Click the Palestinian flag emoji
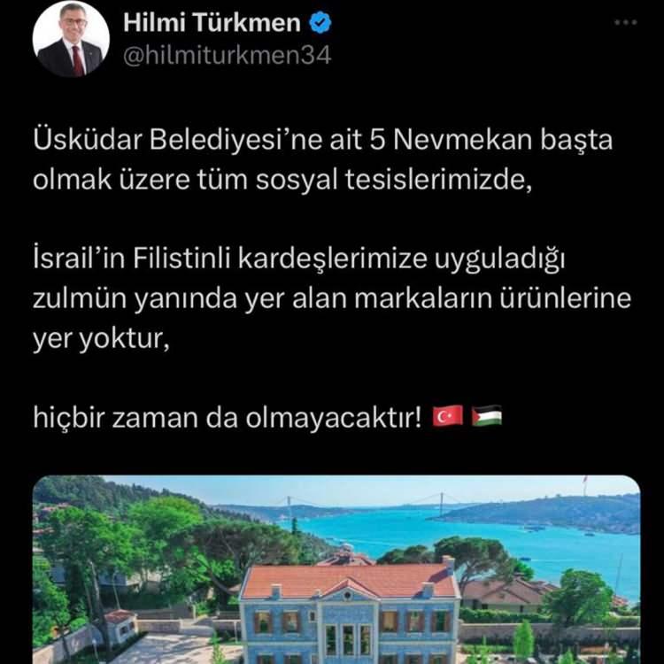This screenshot has width=664, height=664. (x=487, y=416)
